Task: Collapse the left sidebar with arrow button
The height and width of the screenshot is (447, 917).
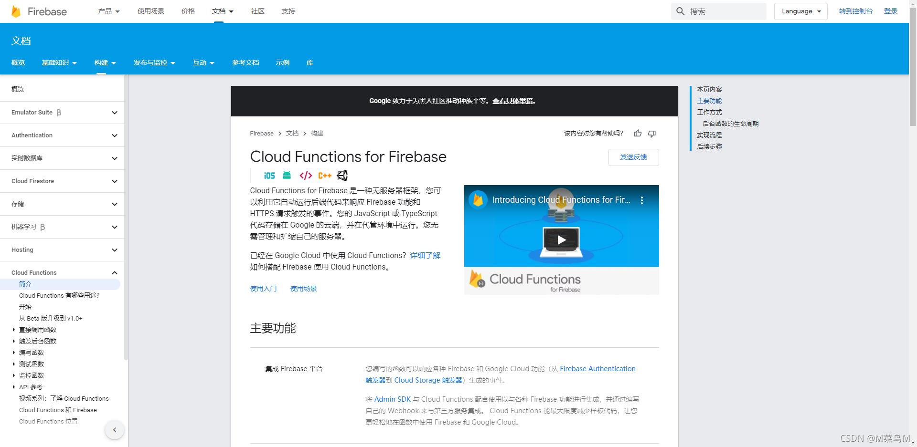Action: click(115, 430)
